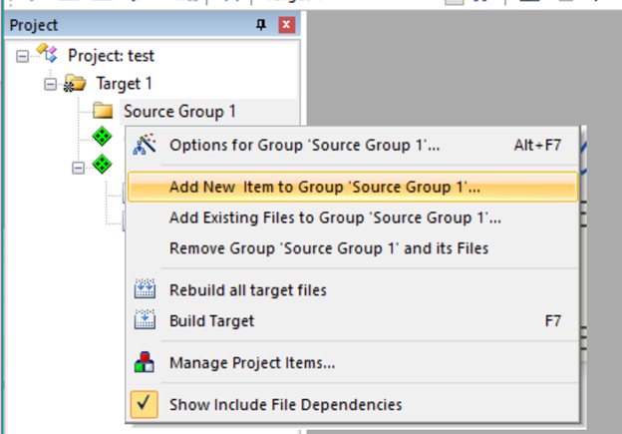Click the Build Target icon
622x434 pixels.
click(x=145, y=320)
